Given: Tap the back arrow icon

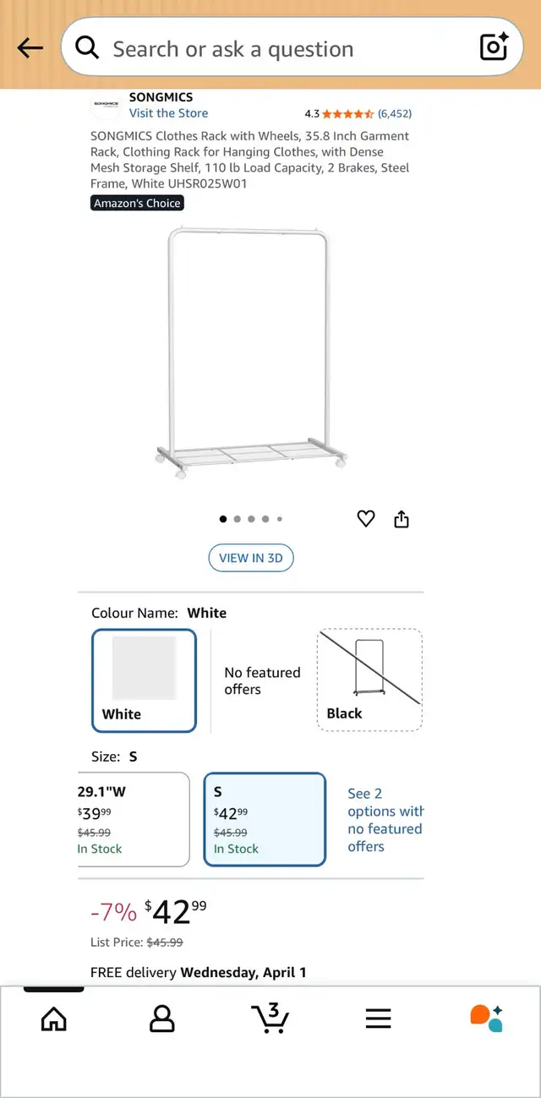Looking at the screenshot, I should point(30,48).
